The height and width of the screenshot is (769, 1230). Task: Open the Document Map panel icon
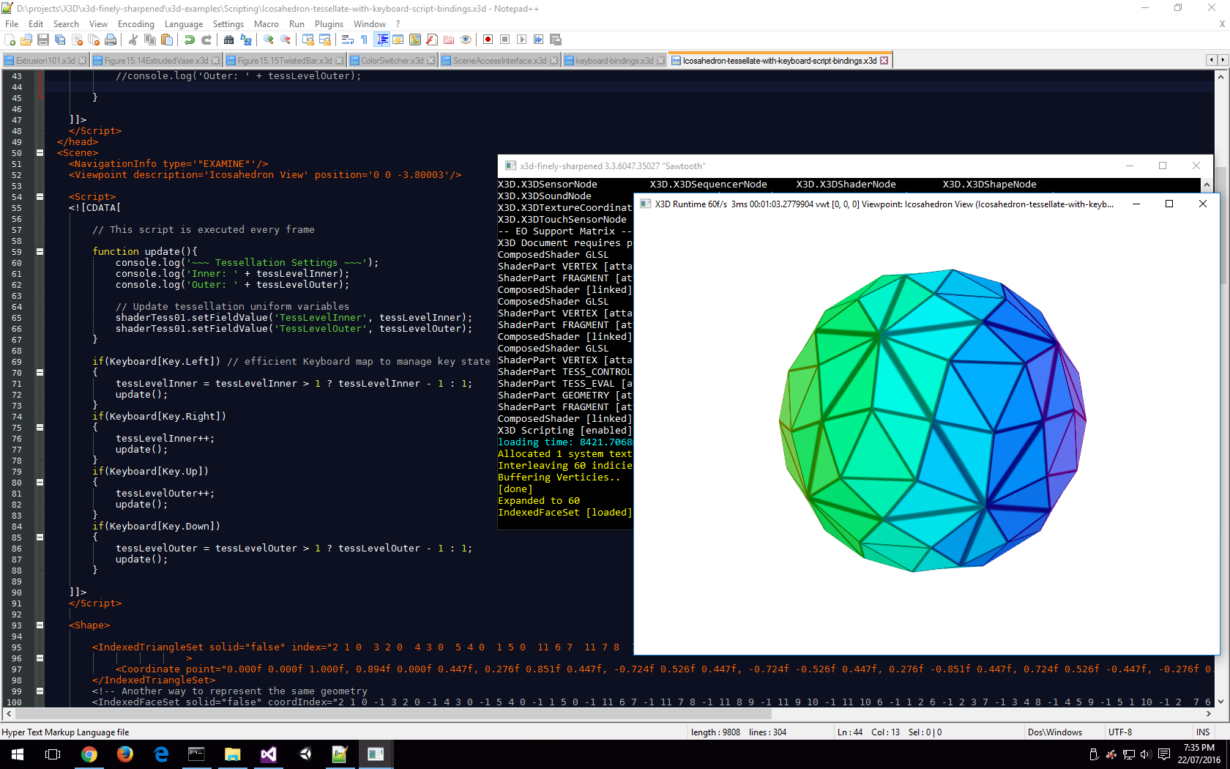[415, 40]
